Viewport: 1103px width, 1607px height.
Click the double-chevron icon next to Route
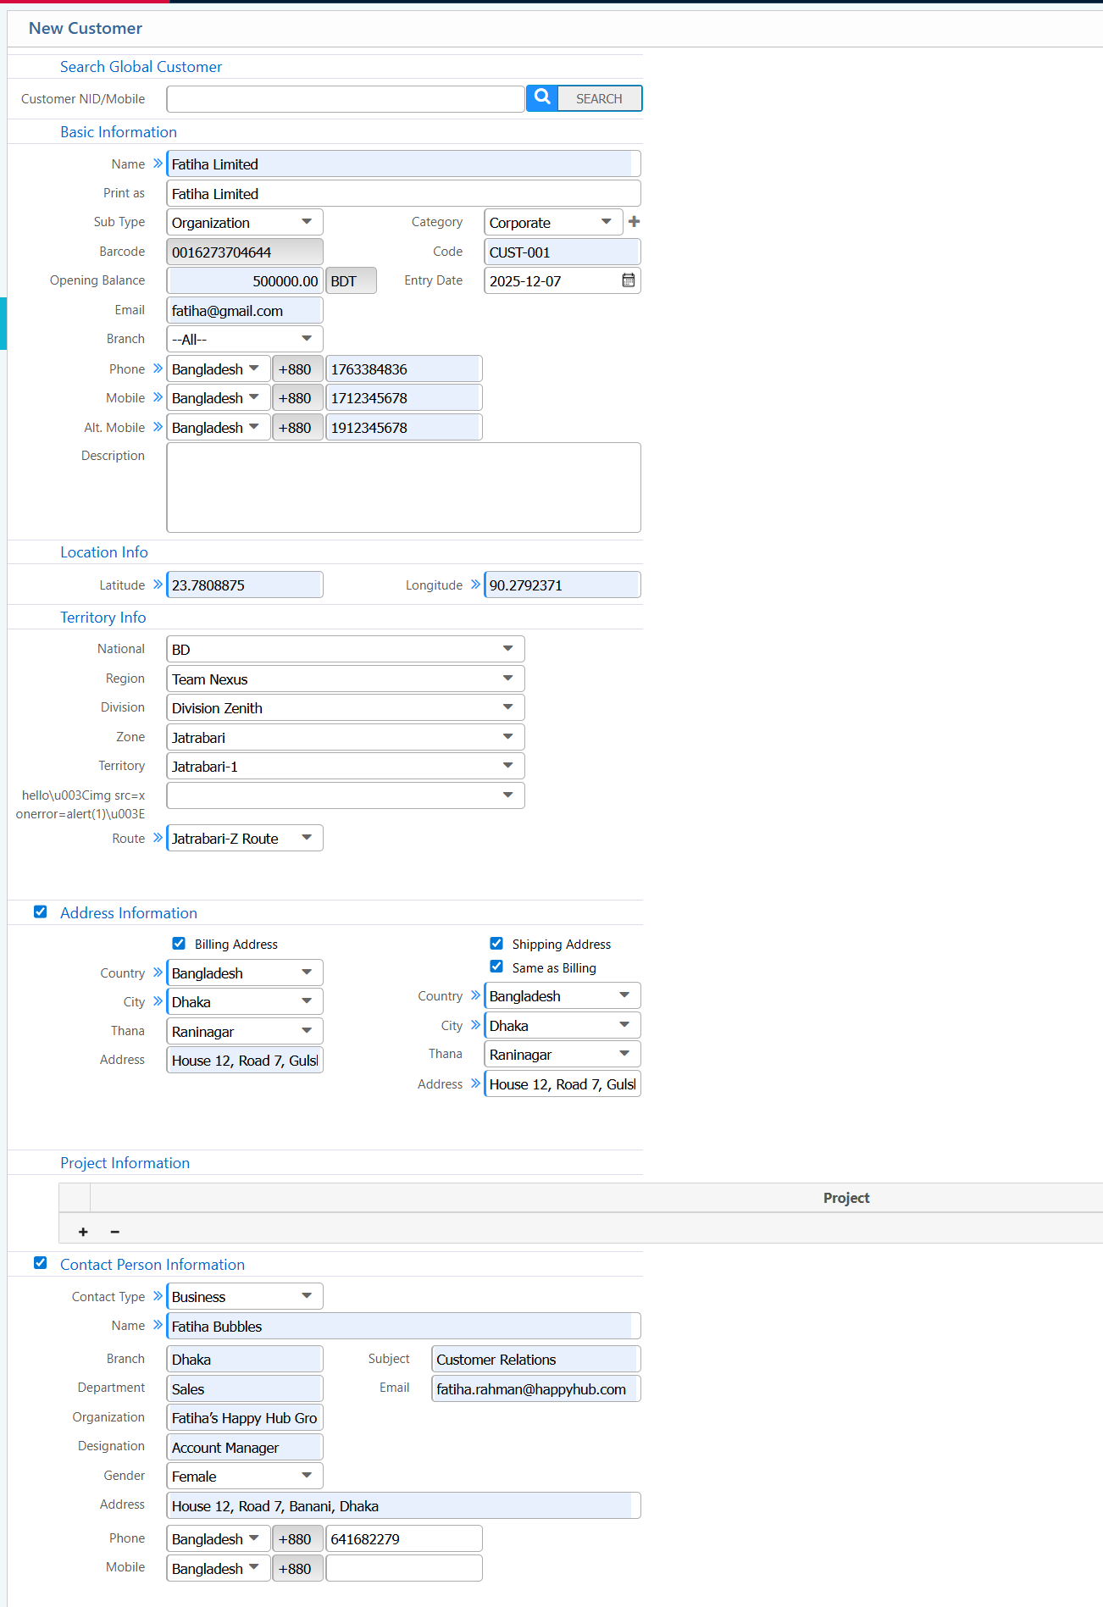[x=158, y=838]
